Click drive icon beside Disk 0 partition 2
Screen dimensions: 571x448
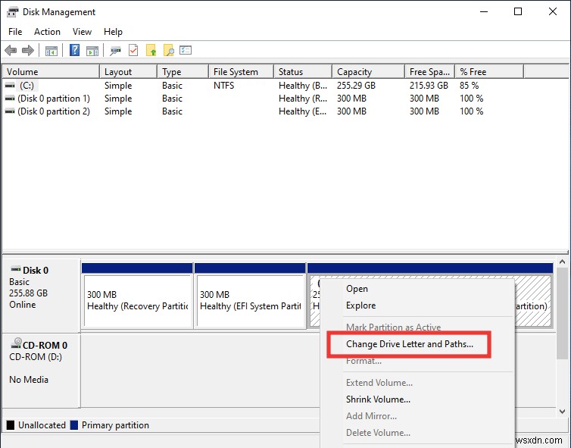(10, 111)
